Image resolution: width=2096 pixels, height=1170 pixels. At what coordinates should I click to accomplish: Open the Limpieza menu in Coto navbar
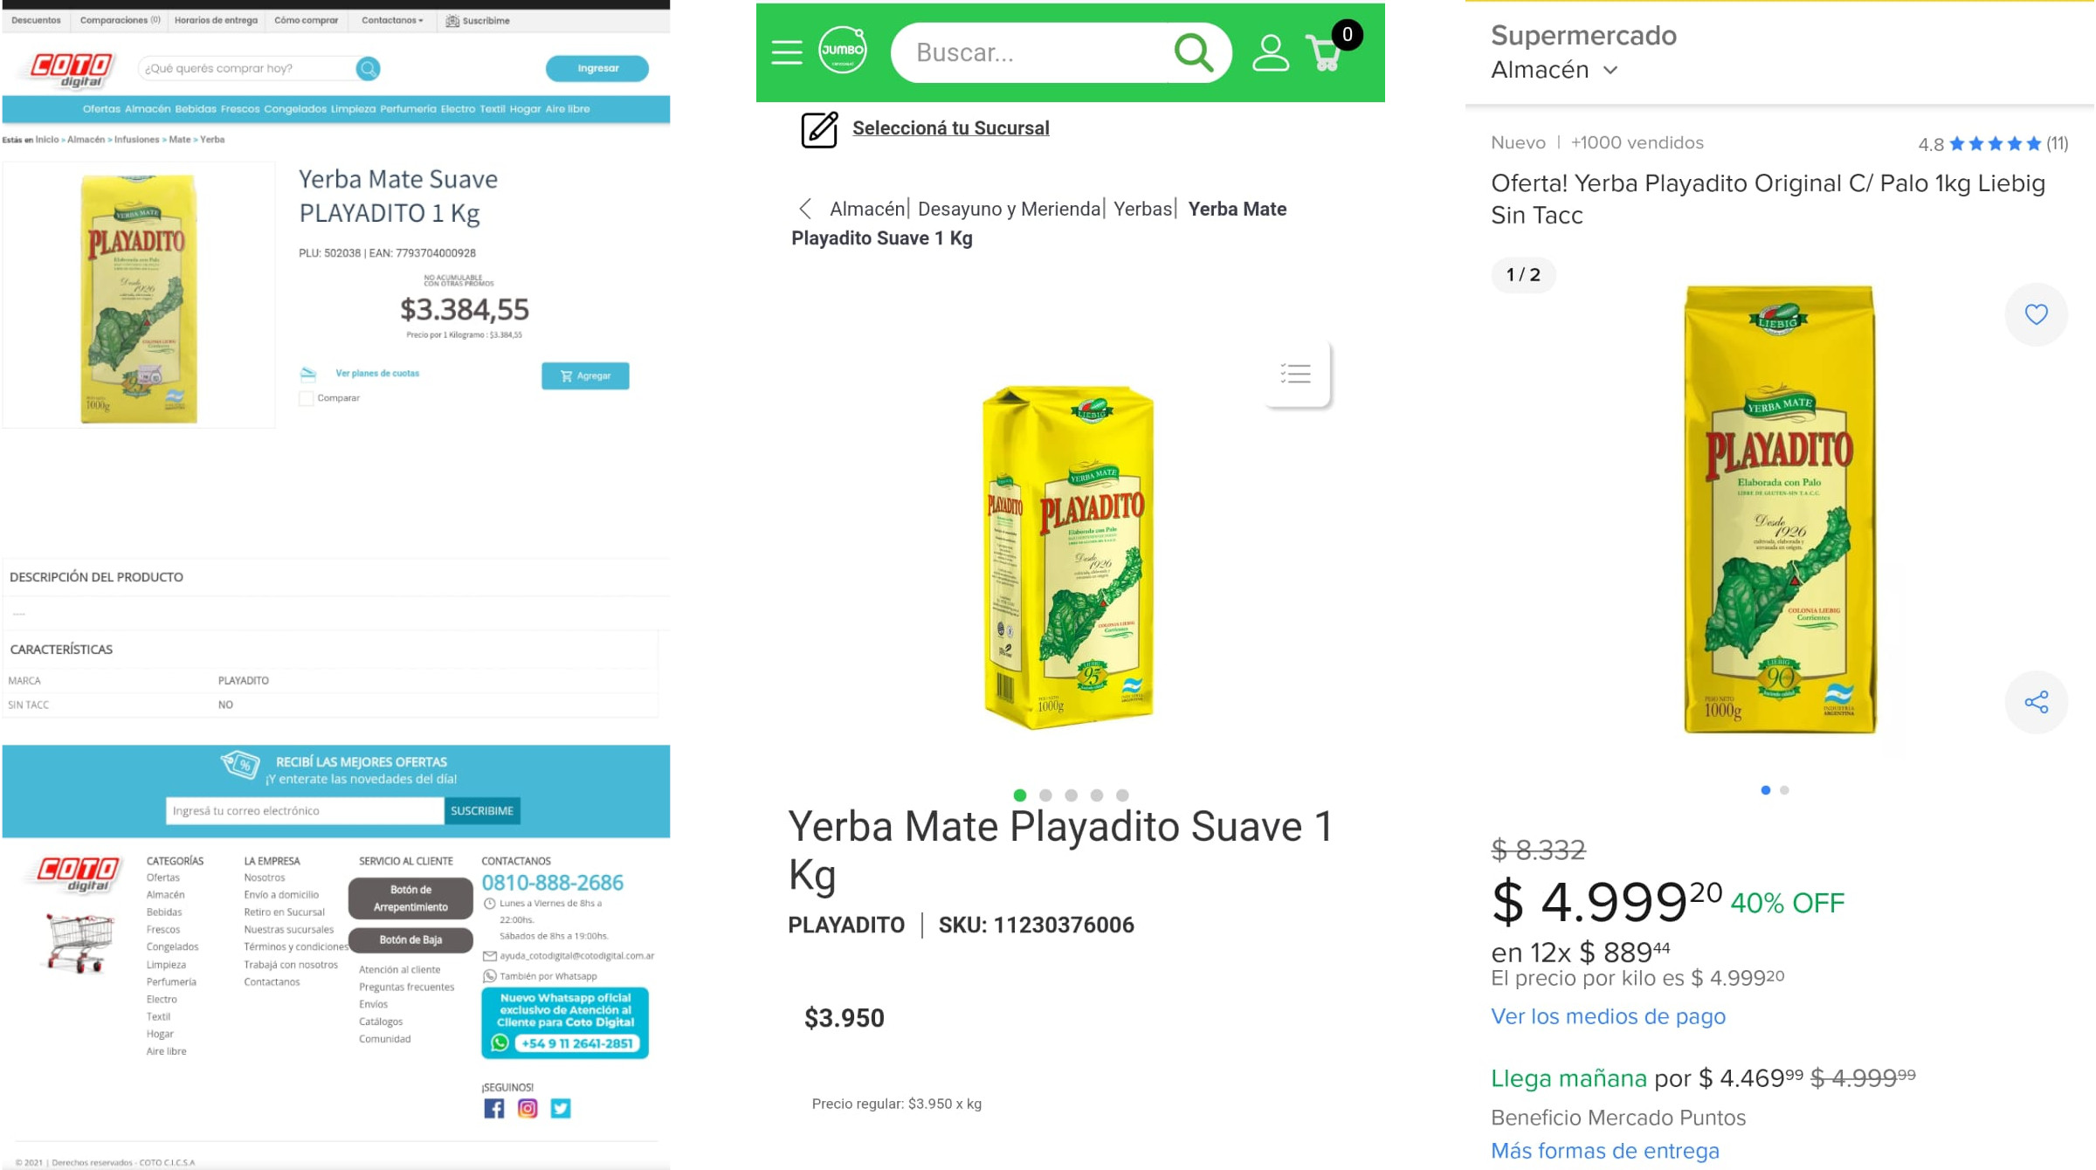[x=353, y=109]
